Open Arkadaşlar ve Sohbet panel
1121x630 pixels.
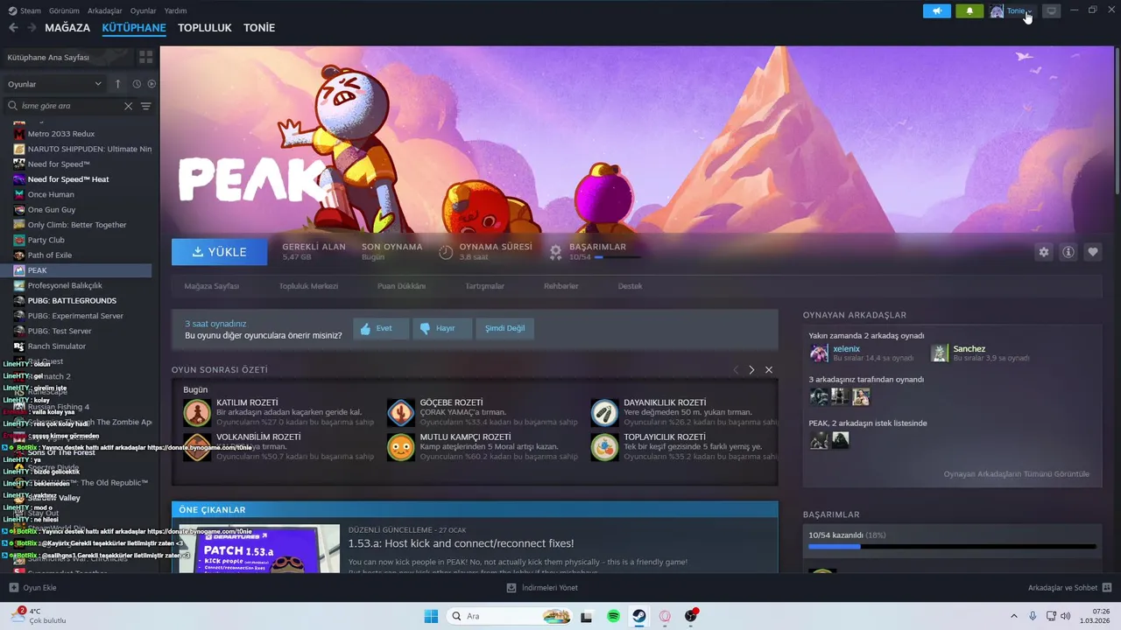[x=1070, y=588]
